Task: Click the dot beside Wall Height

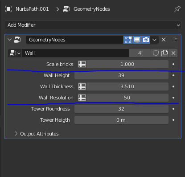Action: (x=173, y=75)
